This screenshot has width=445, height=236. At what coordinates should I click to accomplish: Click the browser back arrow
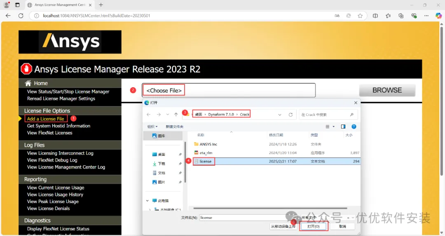pyautogui.click(x=8, y=16)
